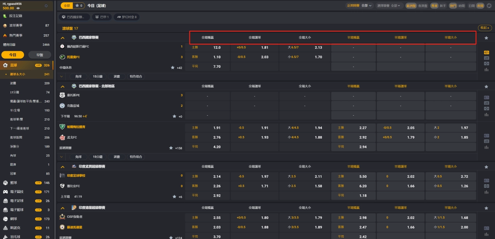Switch odds format to 香港盤
The height and width of the screenshot is (239, 495).
coord(423,6)
